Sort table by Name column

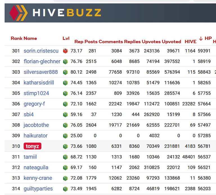(x=30, y=38)
